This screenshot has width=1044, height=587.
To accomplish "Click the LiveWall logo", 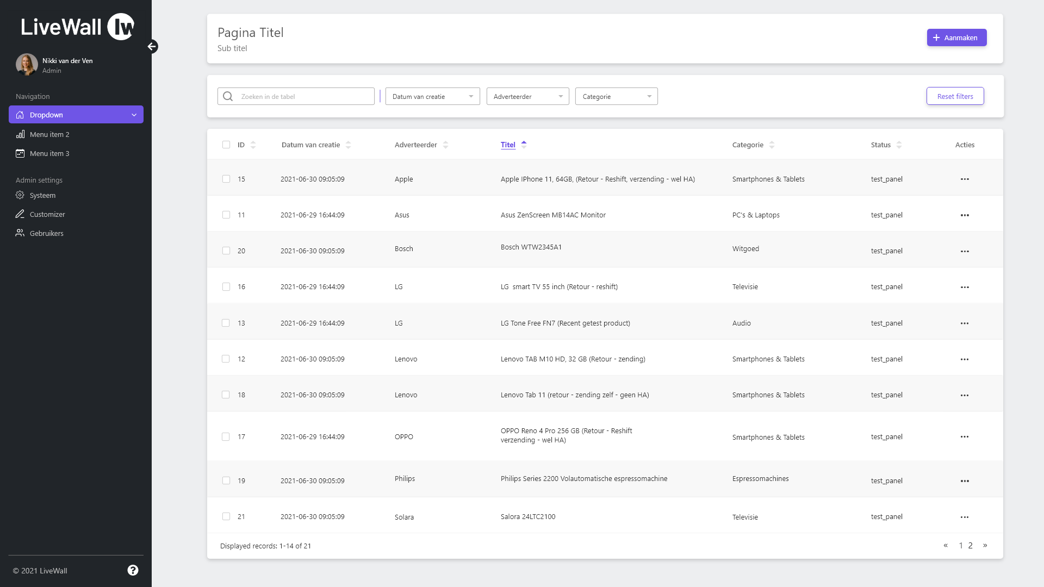I will point(77,27).
